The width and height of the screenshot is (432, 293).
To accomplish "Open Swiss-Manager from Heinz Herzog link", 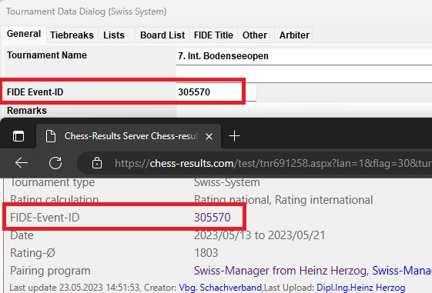I will (281, 271).
